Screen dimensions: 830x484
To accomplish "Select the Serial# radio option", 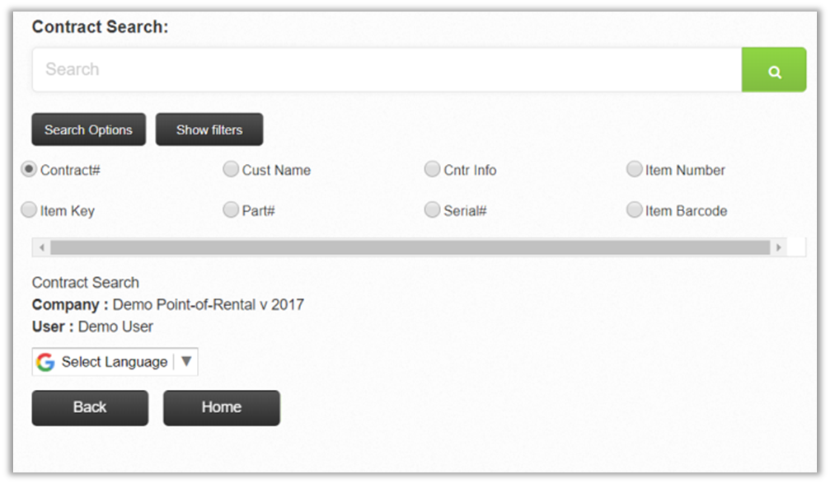I will coord(432,210).
